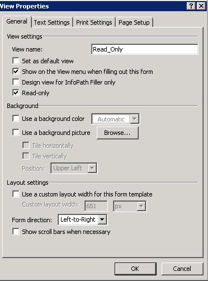Go to the Page Setup tab
Image resolution: width=208 pixels, height=281 pixels.
click(x=134, y=22)
